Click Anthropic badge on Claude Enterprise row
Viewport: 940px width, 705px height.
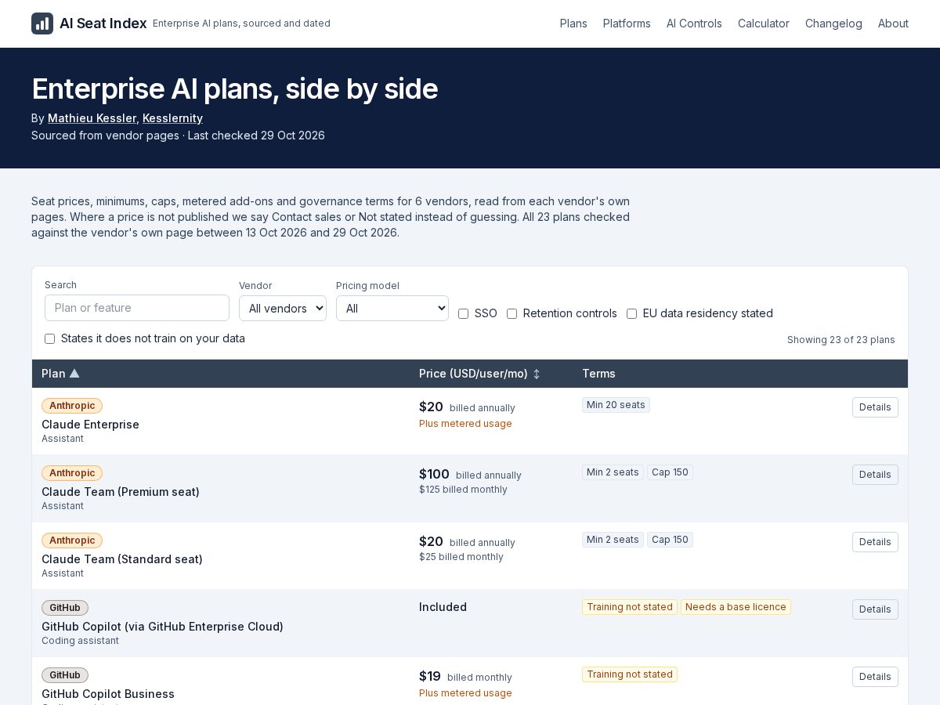click(72, 406)
